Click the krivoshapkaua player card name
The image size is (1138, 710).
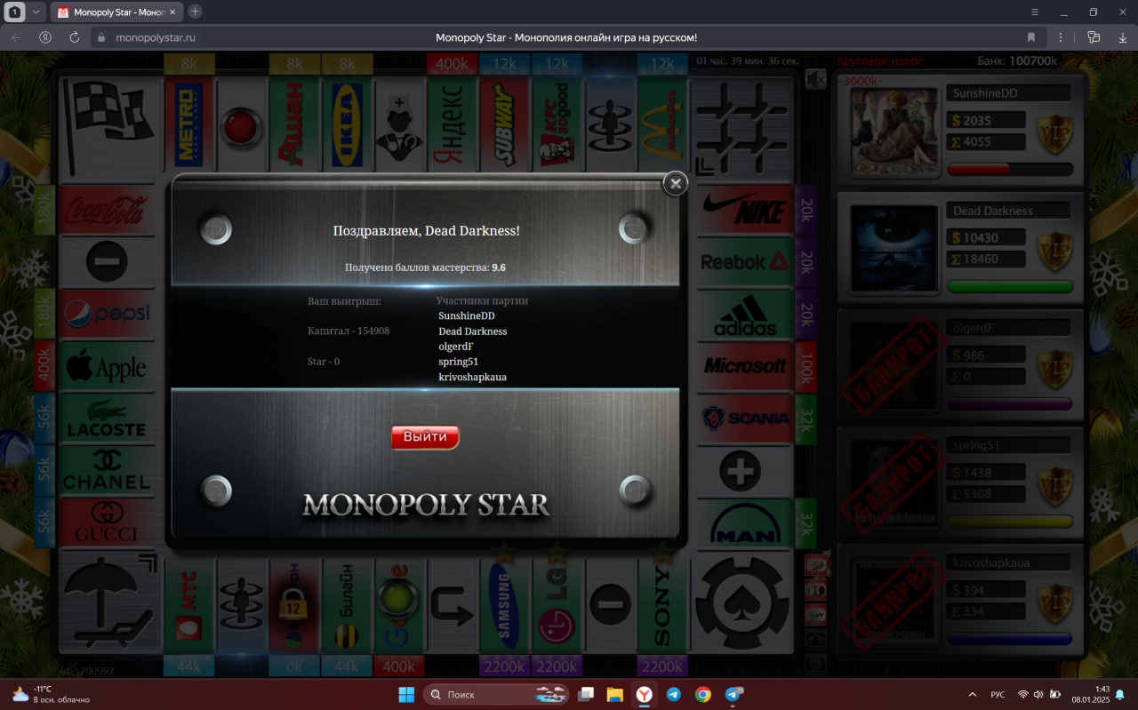(990, 562)
